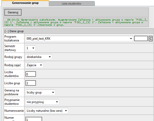
Task: Switch to the Generowanie grup tab
Action: pyautogui.click(x=25, y=3)
